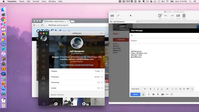Expand the Tweets row chevron

[102, 71]
